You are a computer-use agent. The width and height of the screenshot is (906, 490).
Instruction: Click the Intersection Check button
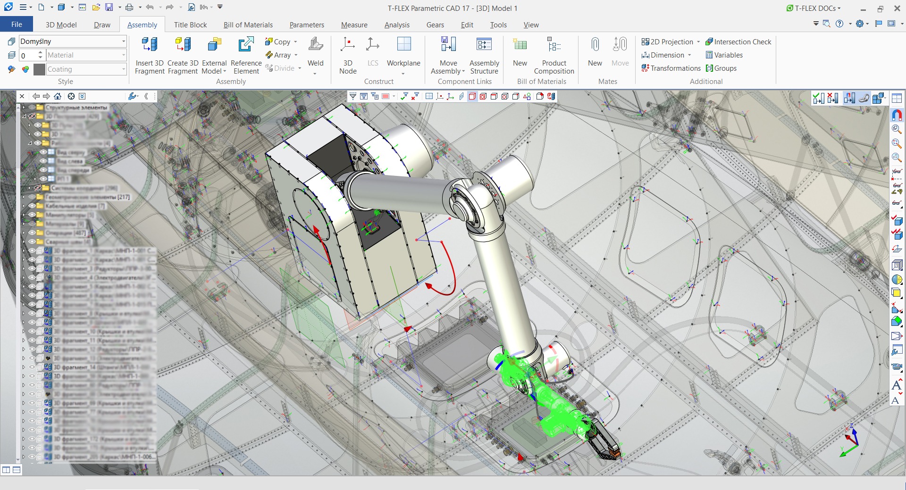[x=738, y=42]
